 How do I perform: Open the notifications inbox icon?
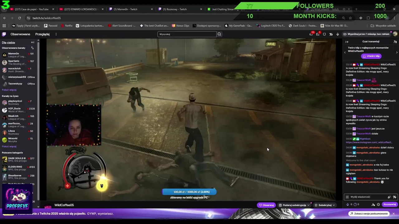[318, 34]
